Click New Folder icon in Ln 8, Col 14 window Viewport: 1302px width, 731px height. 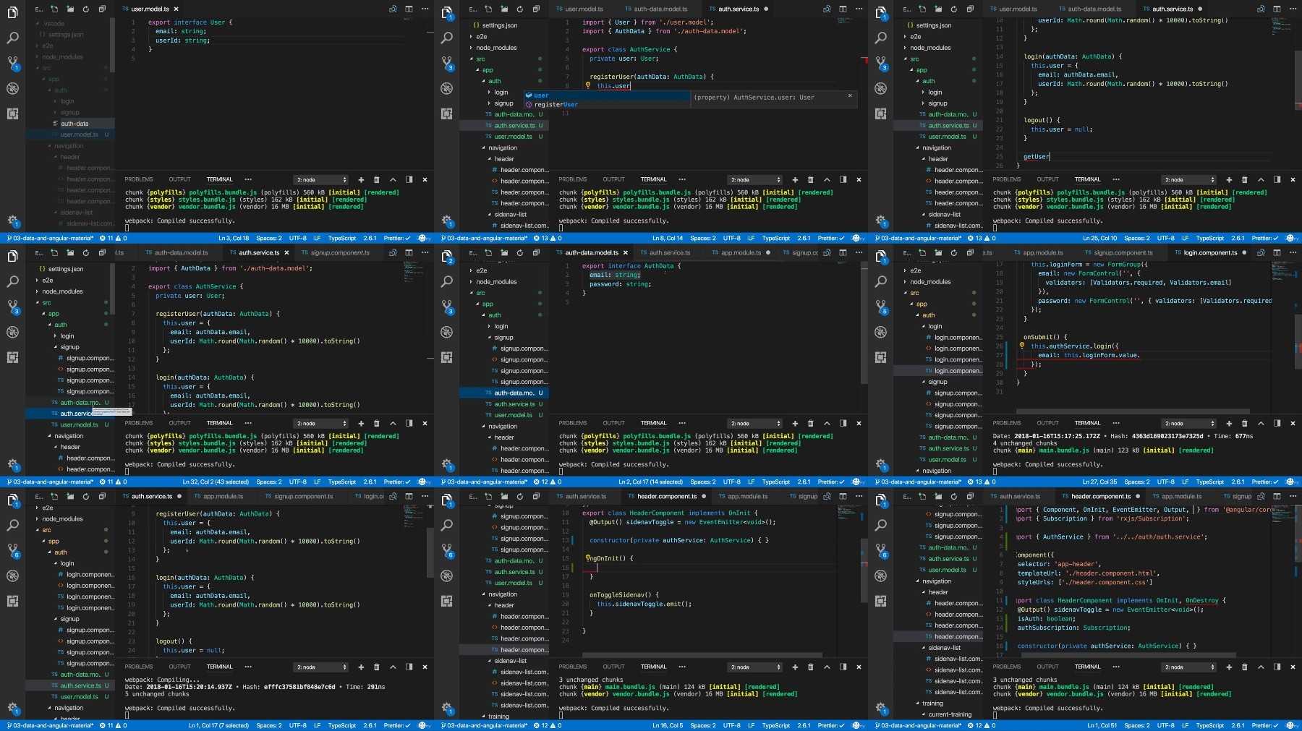tap(503, 9)
